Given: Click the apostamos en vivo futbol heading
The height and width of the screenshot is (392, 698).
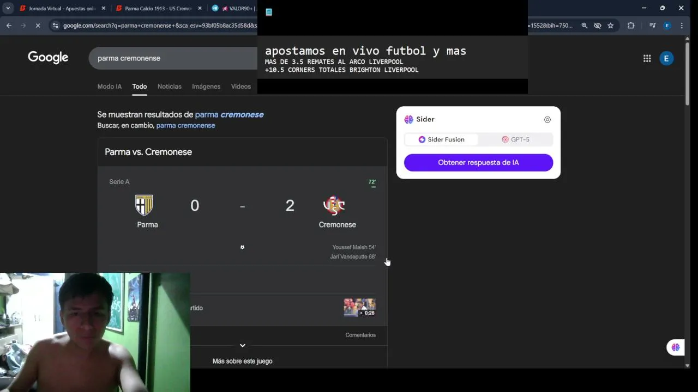Looking at the screenshot, I should [365, 51].
